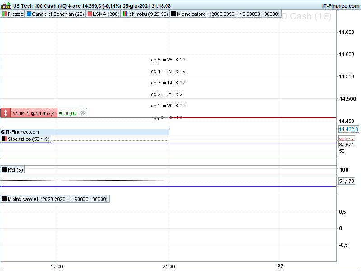Image resolution: width=361 pixels, height=271 pixels.
Task: Select the Prezzo indicator label
Action: click(13, 14)
